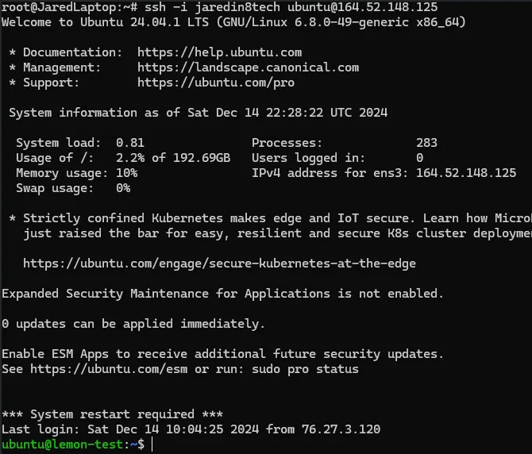Click the ubuntu@lemon-test shell prompt

(73, 444)
